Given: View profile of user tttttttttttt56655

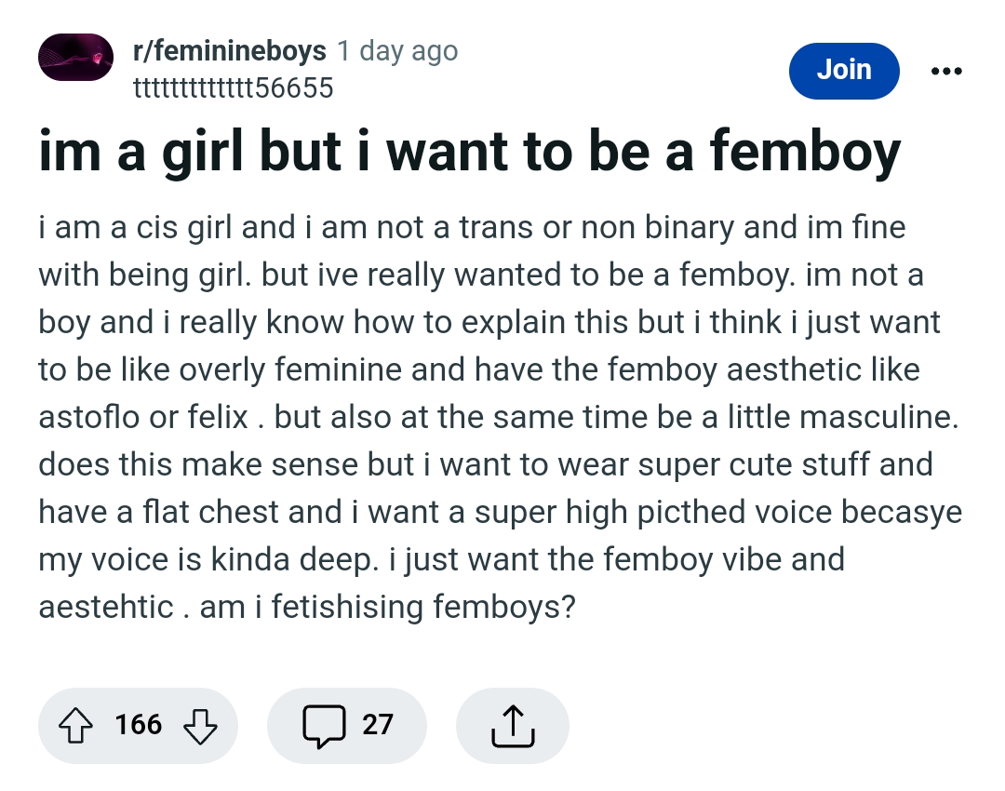Looking at the screenshot, I should pyautogui.click(x=234, y=88).
